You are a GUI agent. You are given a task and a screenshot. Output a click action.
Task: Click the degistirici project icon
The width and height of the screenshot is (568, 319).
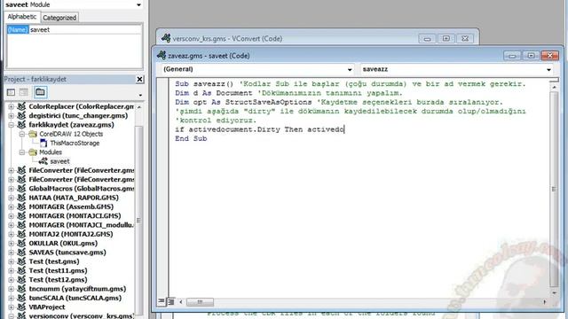click(x=21, y=115)
